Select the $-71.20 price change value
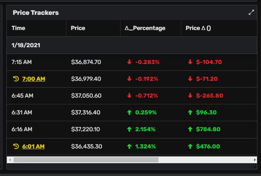Image resolution: width=261 pixels, height=176 pixels. pyautogui.click(x=207, y=79)
